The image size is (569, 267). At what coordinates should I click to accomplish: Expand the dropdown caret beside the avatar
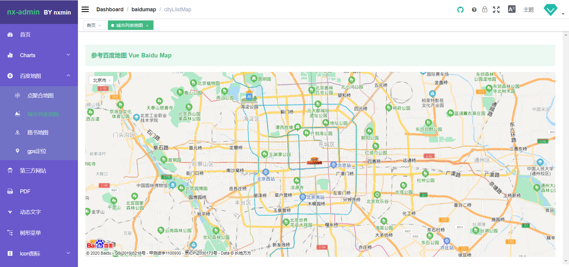coord(563,14)
